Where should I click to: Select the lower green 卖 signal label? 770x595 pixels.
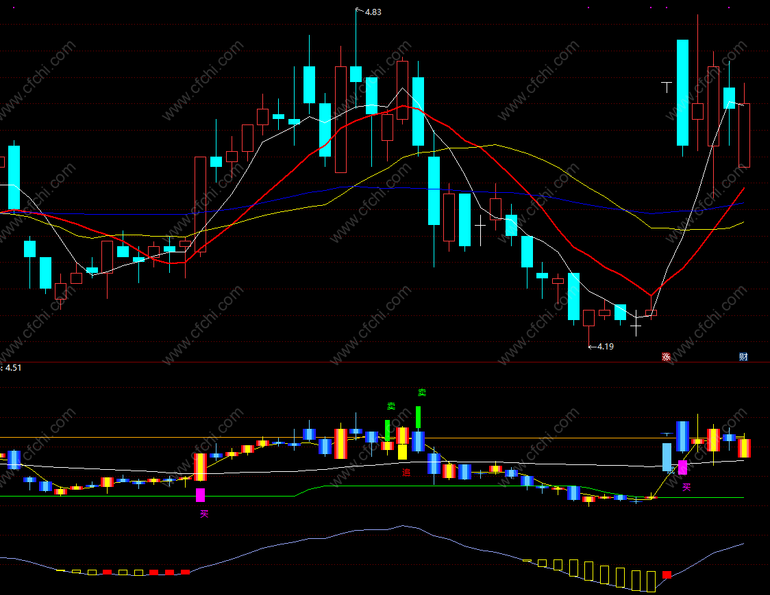click(391, 406)
